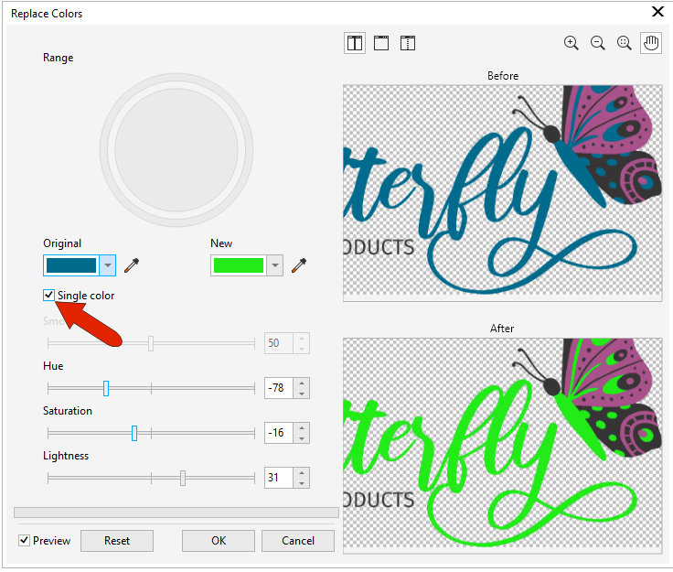The image size is (673, 572).
Task: Click the Hue slider handle
Action: (x=106, y=388)
